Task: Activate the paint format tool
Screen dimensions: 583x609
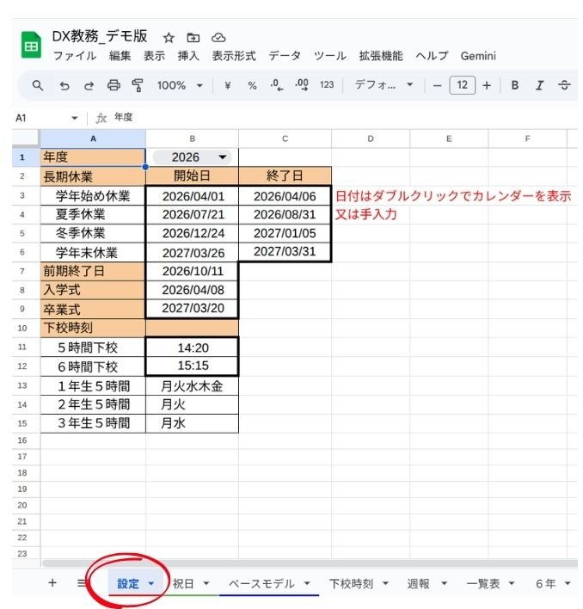Action: [138, 85]
